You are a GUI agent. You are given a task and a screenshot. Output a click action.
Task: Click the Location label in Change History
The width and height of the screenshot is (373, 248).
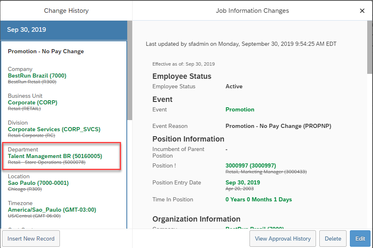coord(19,177)
